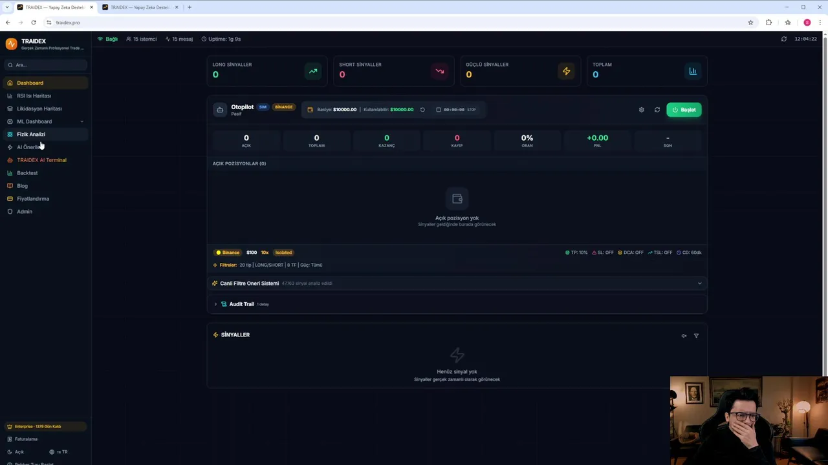Click the 15 istemci users icon
828x465 pixels.
[129, 39]
